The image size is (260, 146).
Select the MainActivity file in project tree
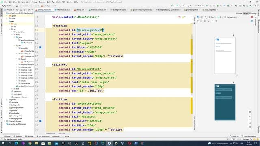tap(27, 43)
